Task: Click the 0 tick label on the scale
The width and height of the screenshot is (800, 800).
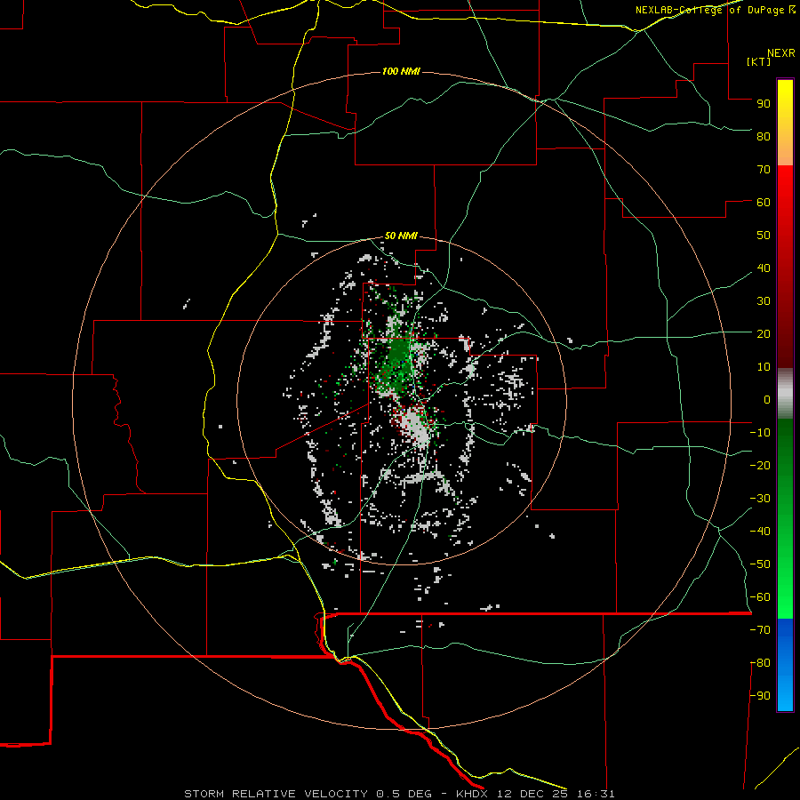Action: pos(767,399)
